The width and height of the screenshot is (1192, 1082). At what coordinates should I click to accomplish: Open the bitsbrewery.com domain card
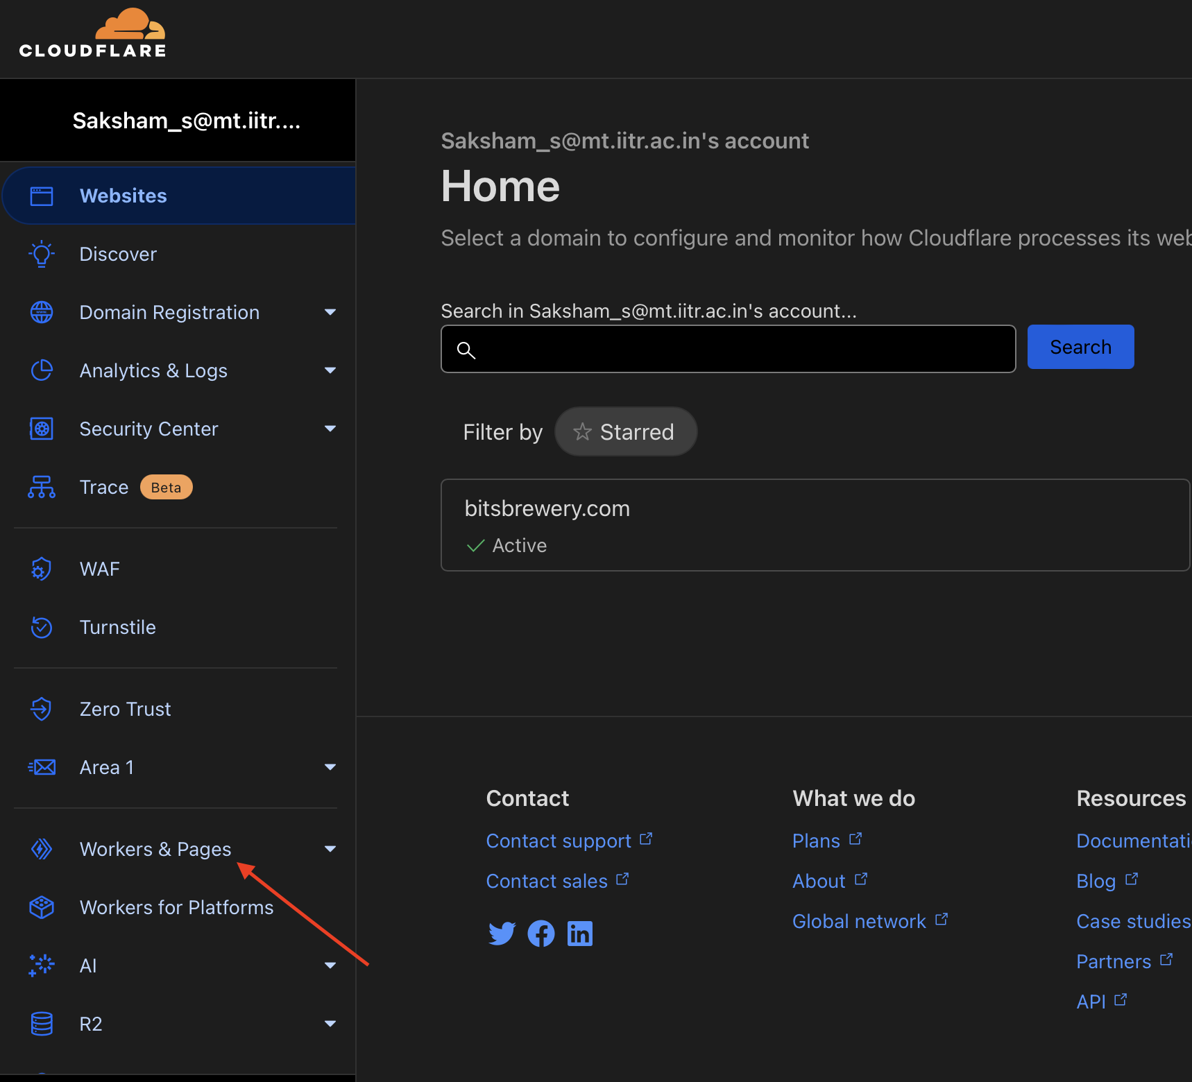pos(816,525)
